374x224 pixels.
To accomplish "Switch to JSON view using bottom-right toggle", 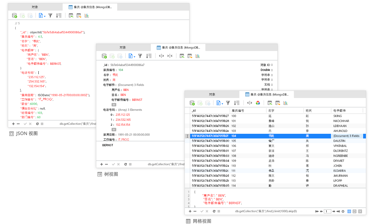I will point(360,211).
